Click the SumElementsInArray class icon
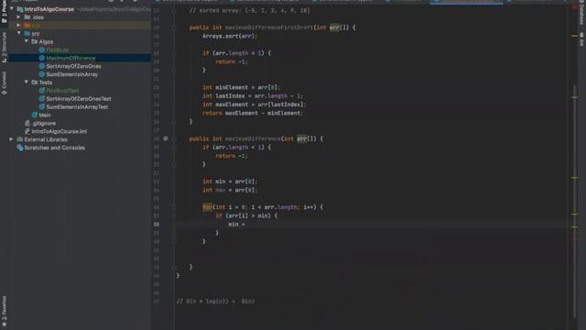 pyautogui.click(x=42, y=74)
